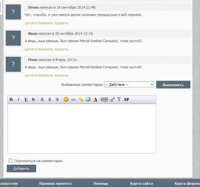The width and height of the screenshot is (200, 187).
Task: Insert spoiler with SP icon
Action: click(x=126, y=99)
